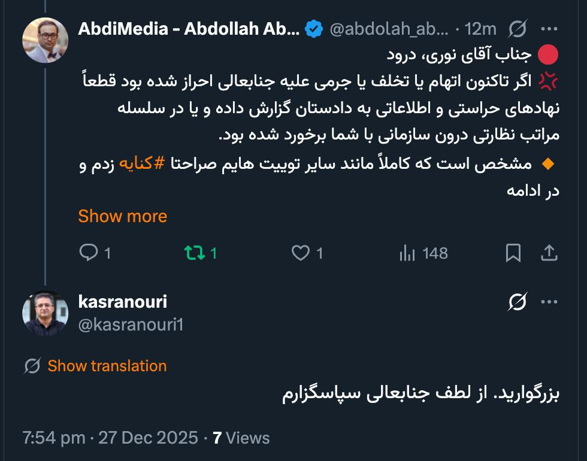Click the #کنایه hashtag
The height and width of the screenshot is (461, 587).
tap(143, 163)
